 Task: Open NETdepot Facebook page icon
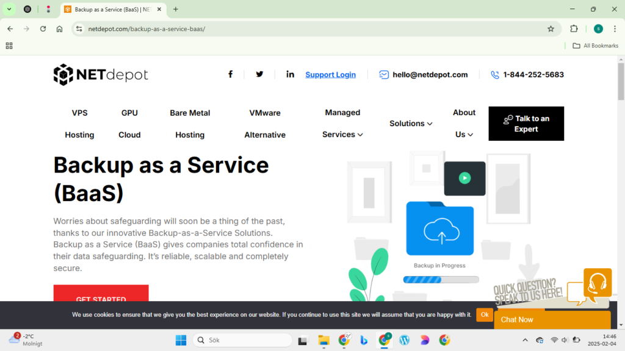pyautogui.click(x=230, y=74)
